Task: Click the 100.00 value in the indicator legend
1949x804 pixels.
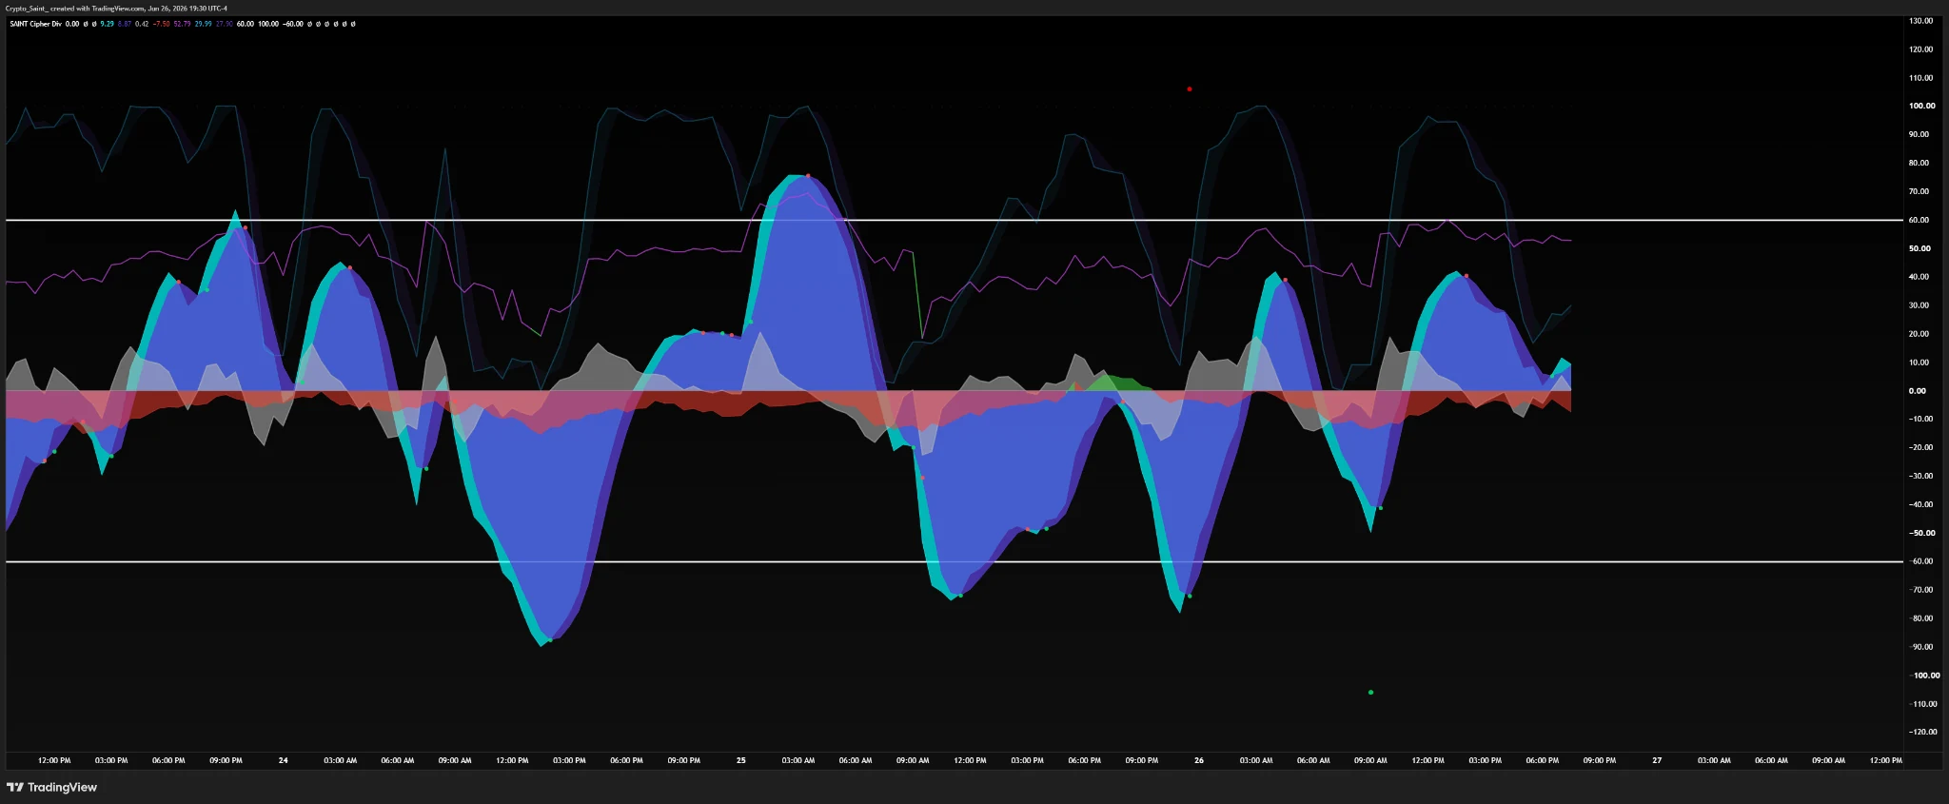Action: 268,24
